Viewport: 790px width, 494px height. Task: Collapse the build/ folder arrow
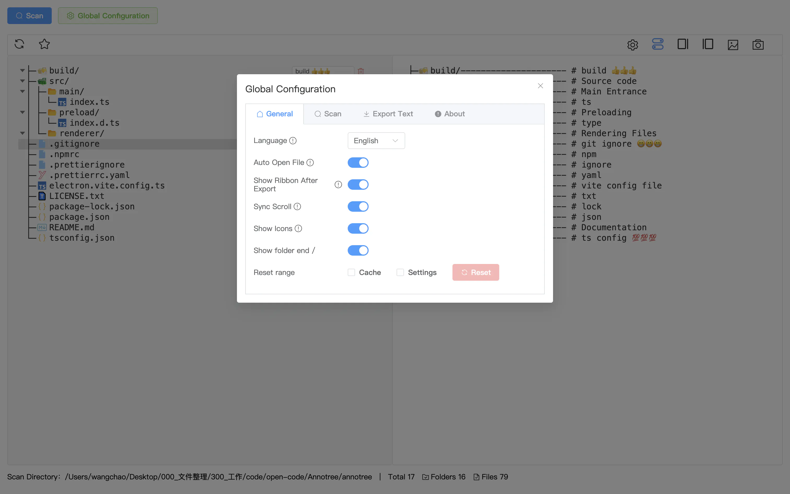(x=22, y=70)
